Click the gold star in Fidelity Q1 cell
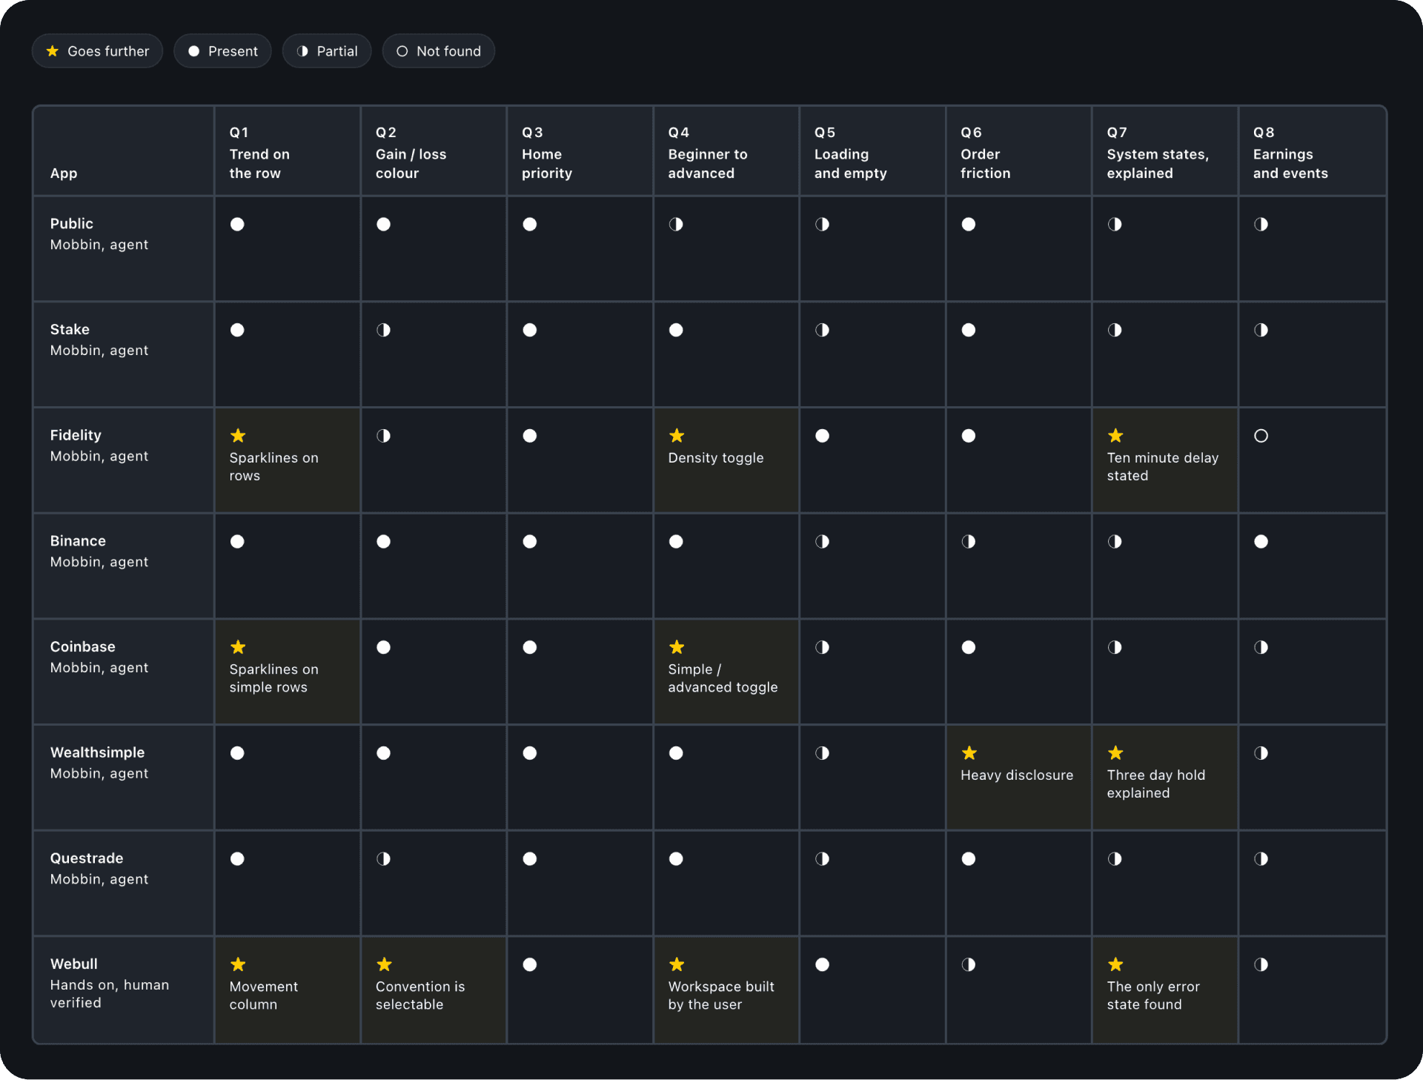1423x1080 pixels. coord(238,436)
